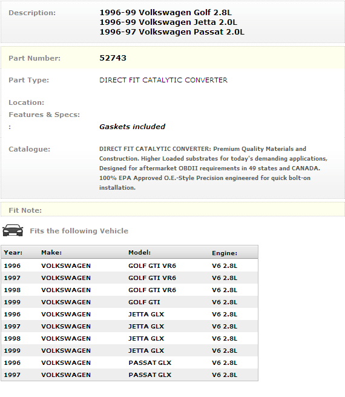Select DIRECT FIT CATALYTIC CONVERTER part type value
345x397 pixels.
pos(163,80)
